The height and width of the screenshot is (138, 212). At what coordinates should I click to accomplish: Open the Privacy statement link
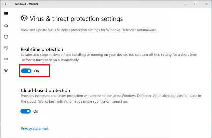[35, 129]
